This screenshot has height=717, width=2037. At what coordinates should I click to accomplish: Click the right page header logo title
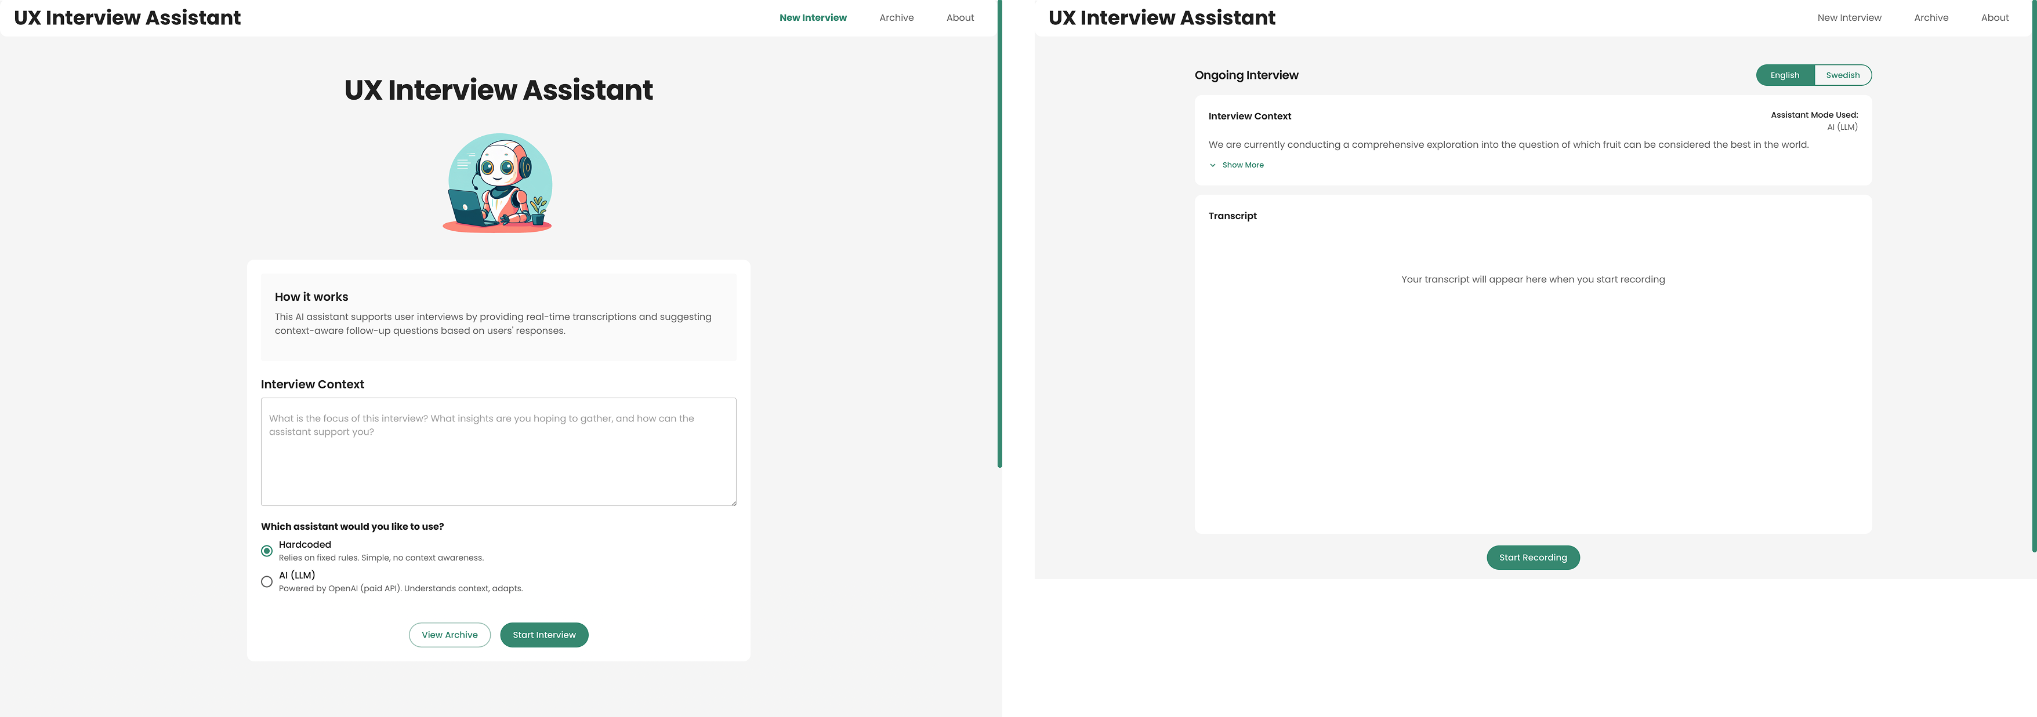click(x=1162, y=17)
